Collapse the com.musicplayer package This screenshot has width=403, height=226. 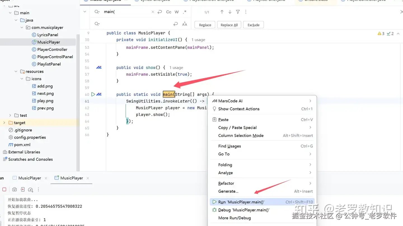22,27
